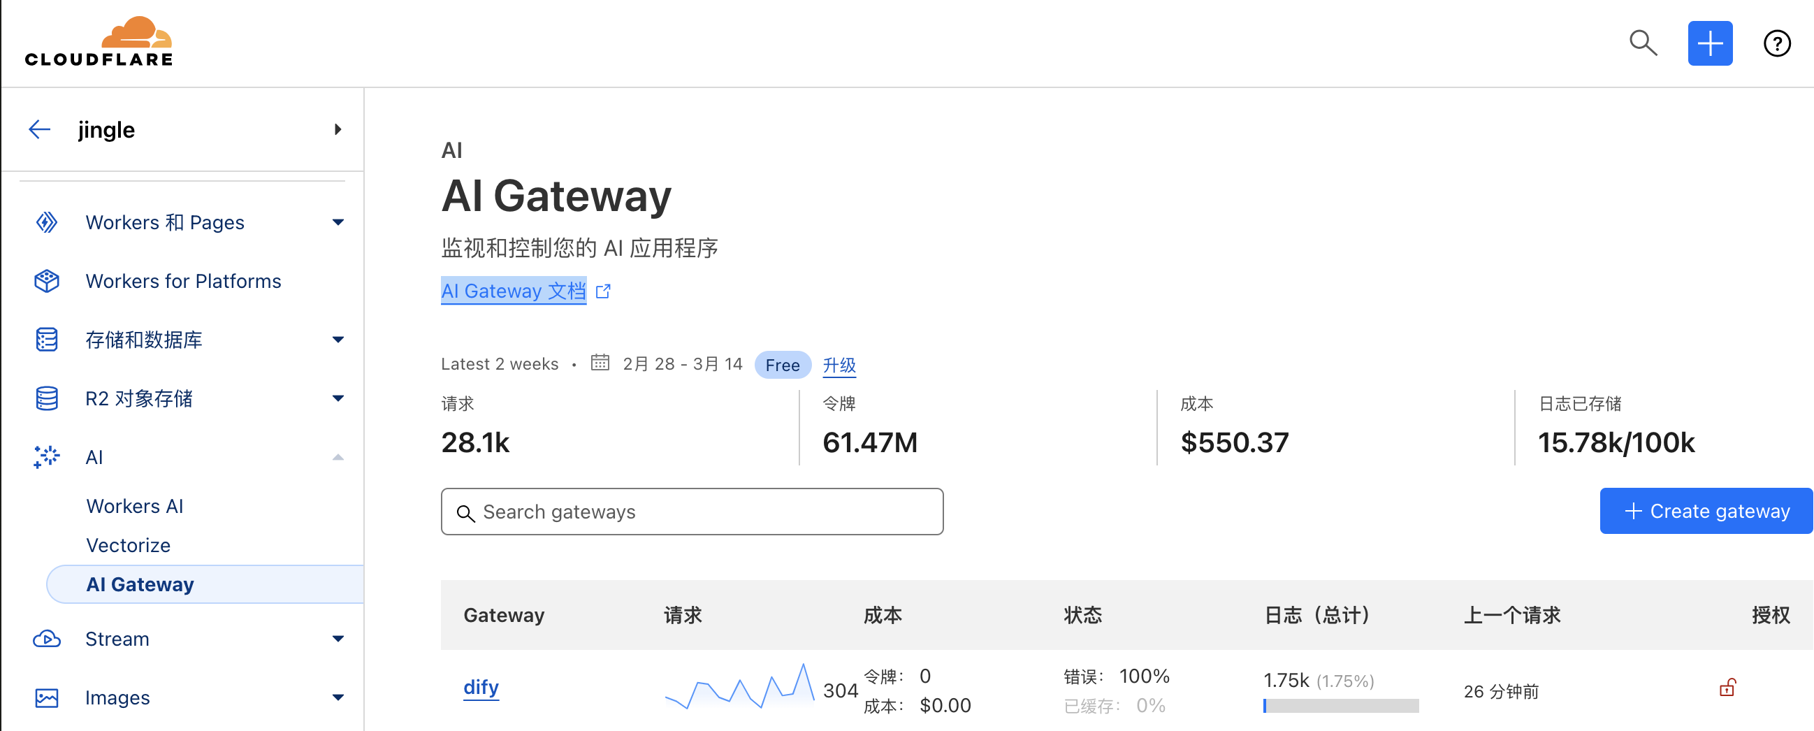Click the blue plus add button

coord(1710,43)
